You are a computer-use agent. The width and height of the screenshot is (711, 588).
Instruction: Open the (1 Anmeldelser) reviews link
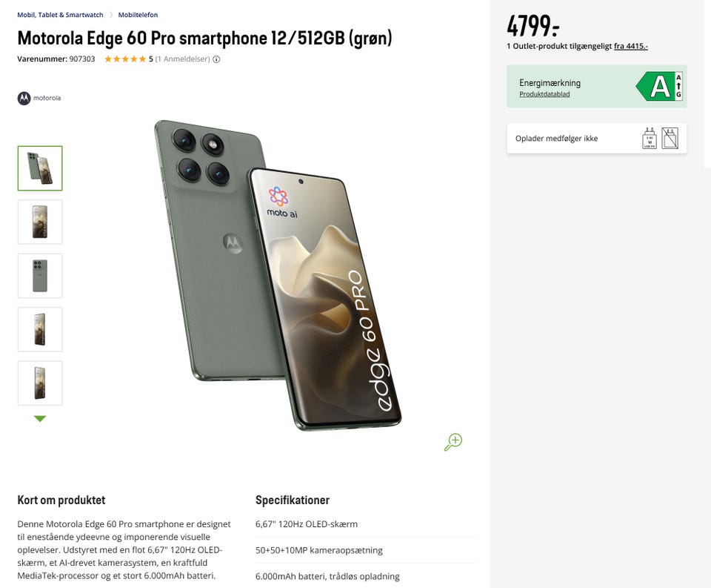182,59
